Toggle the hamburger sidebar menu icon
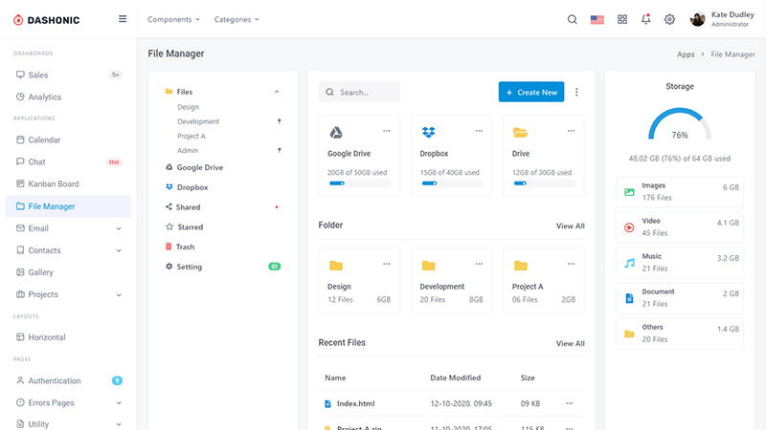 [x=123, y=19]
